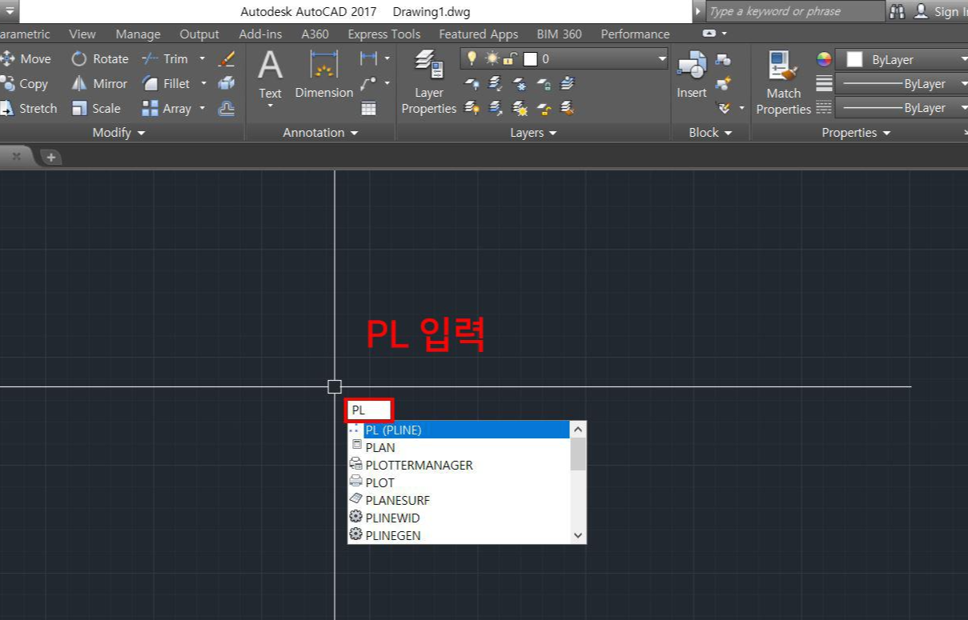Open the Output menu tab

(x=199, y=34)
